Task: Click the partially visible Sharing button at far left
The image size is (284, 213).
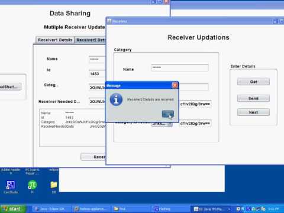Action: [10, 87]
